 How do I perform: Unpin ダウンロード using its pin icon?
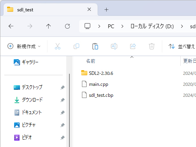tap(63, 100)
